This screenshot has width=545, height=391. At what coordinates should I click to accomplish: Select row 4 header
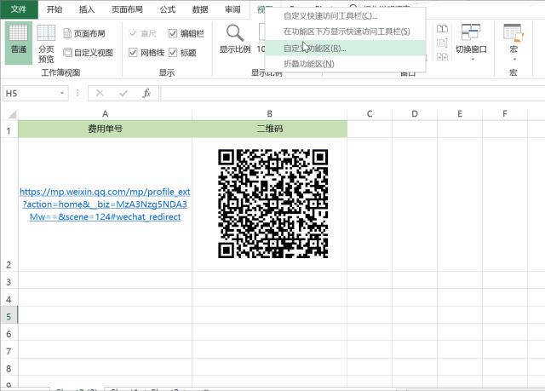(9, 297)
